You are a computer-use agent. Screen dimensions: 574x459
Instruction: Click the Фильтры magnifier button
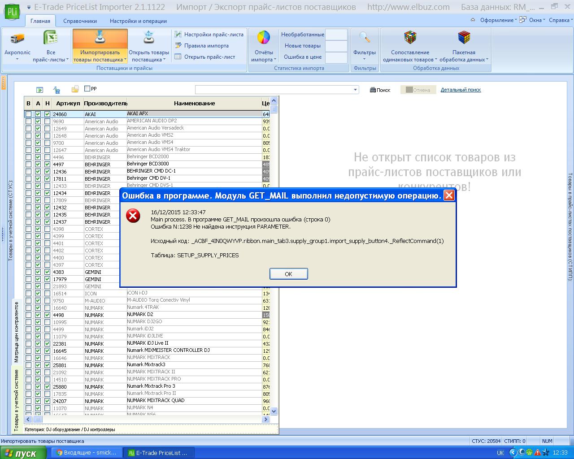pyautogui.click(x=365, y=46)
